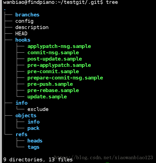Click the blog.csdn.net watermark URL
This screenshot has width=156, height=163.
click(103, 158)
